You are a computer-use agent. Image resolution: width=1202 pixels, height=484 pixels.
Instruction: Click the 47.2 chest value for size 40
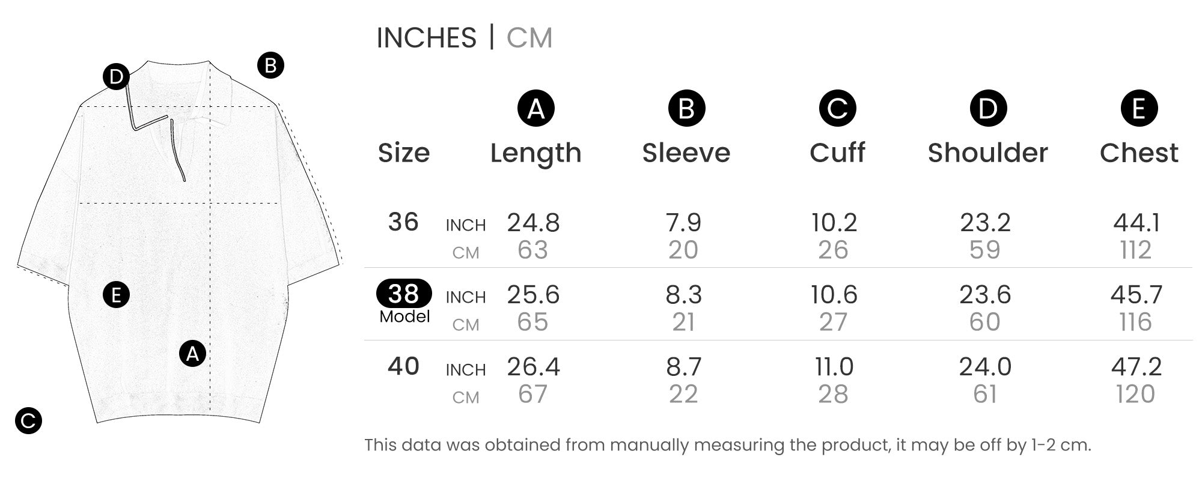[1136, 367]
